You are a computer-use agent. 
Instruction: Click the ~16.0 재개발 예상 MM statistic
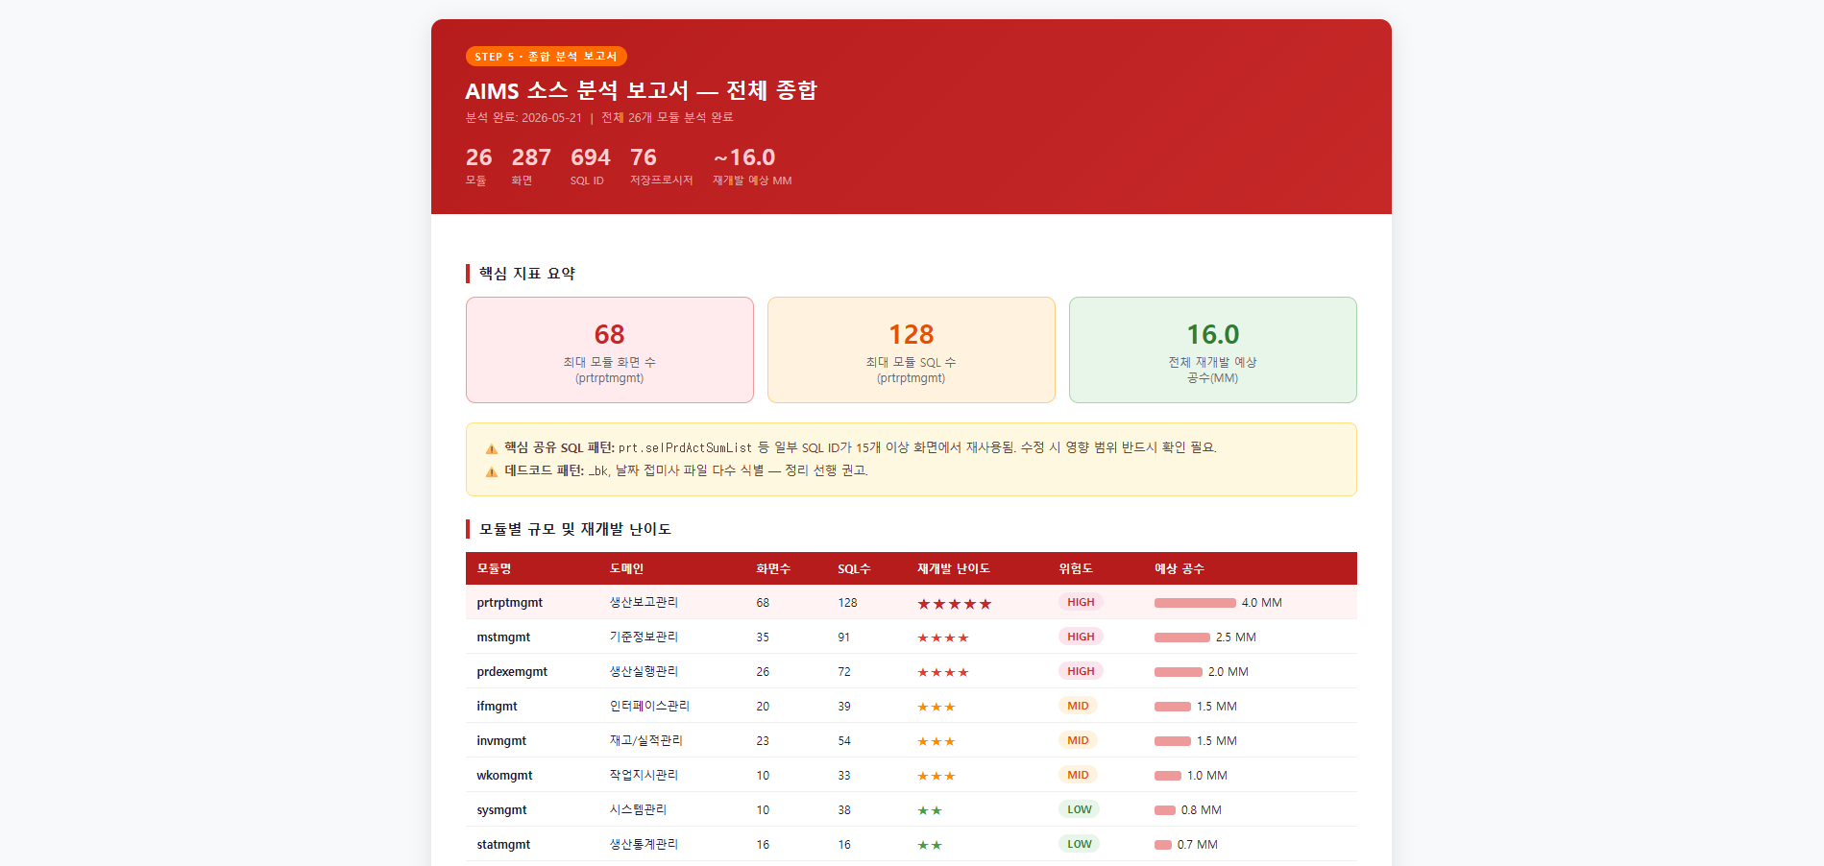[752, 166]
